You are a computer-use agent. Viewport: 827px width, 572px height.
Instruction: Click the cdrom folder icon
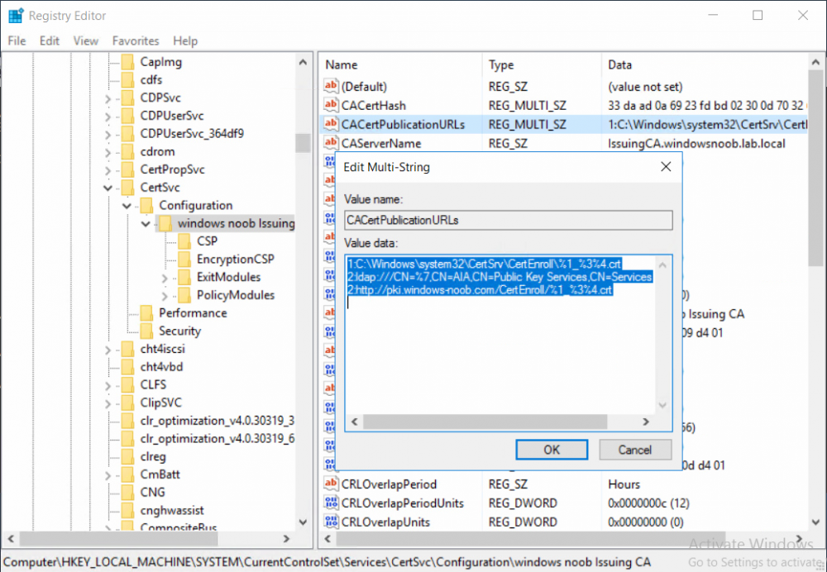127,152
